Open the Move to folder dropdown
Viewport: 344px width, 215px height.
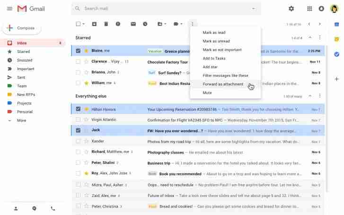pos(162,24)
